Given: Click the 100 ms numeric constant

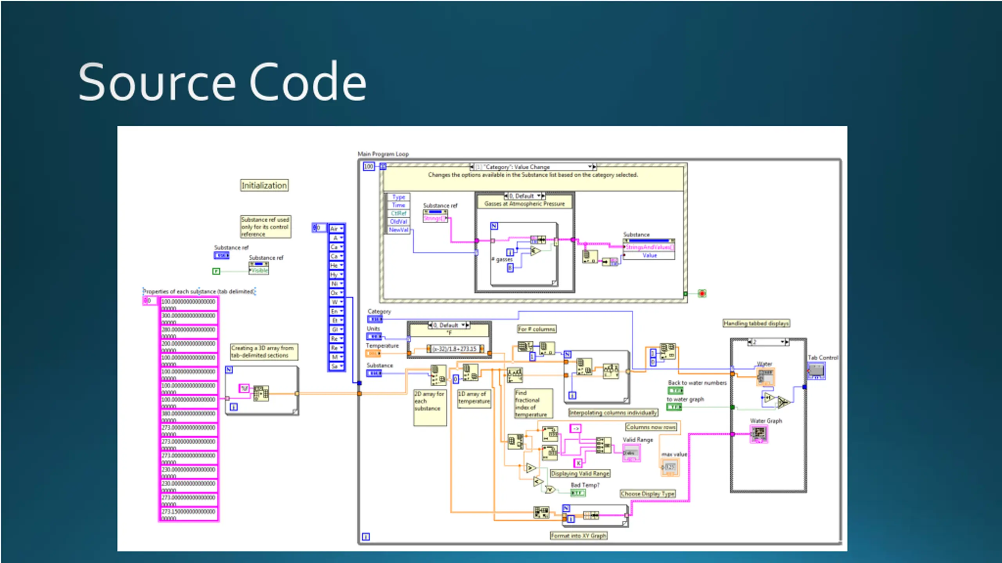Looking at the screenshot, I should click(x=369, y=167).
